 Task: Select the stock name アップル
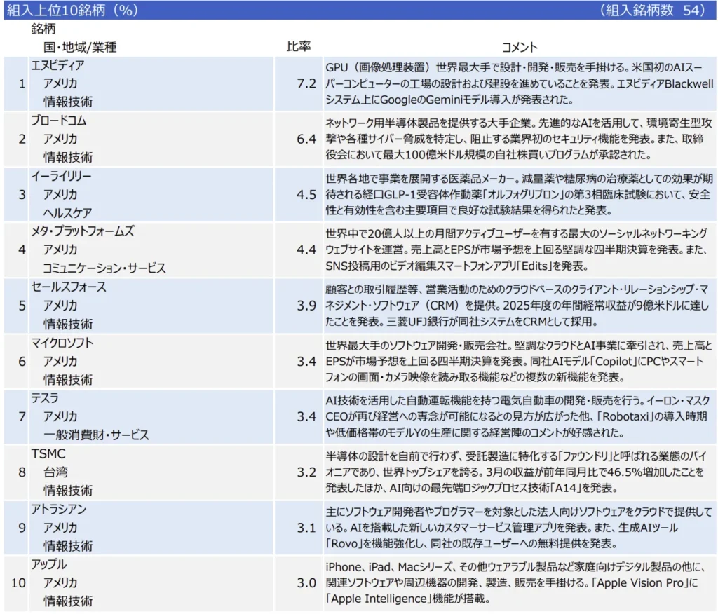click(x=49, y=564)
